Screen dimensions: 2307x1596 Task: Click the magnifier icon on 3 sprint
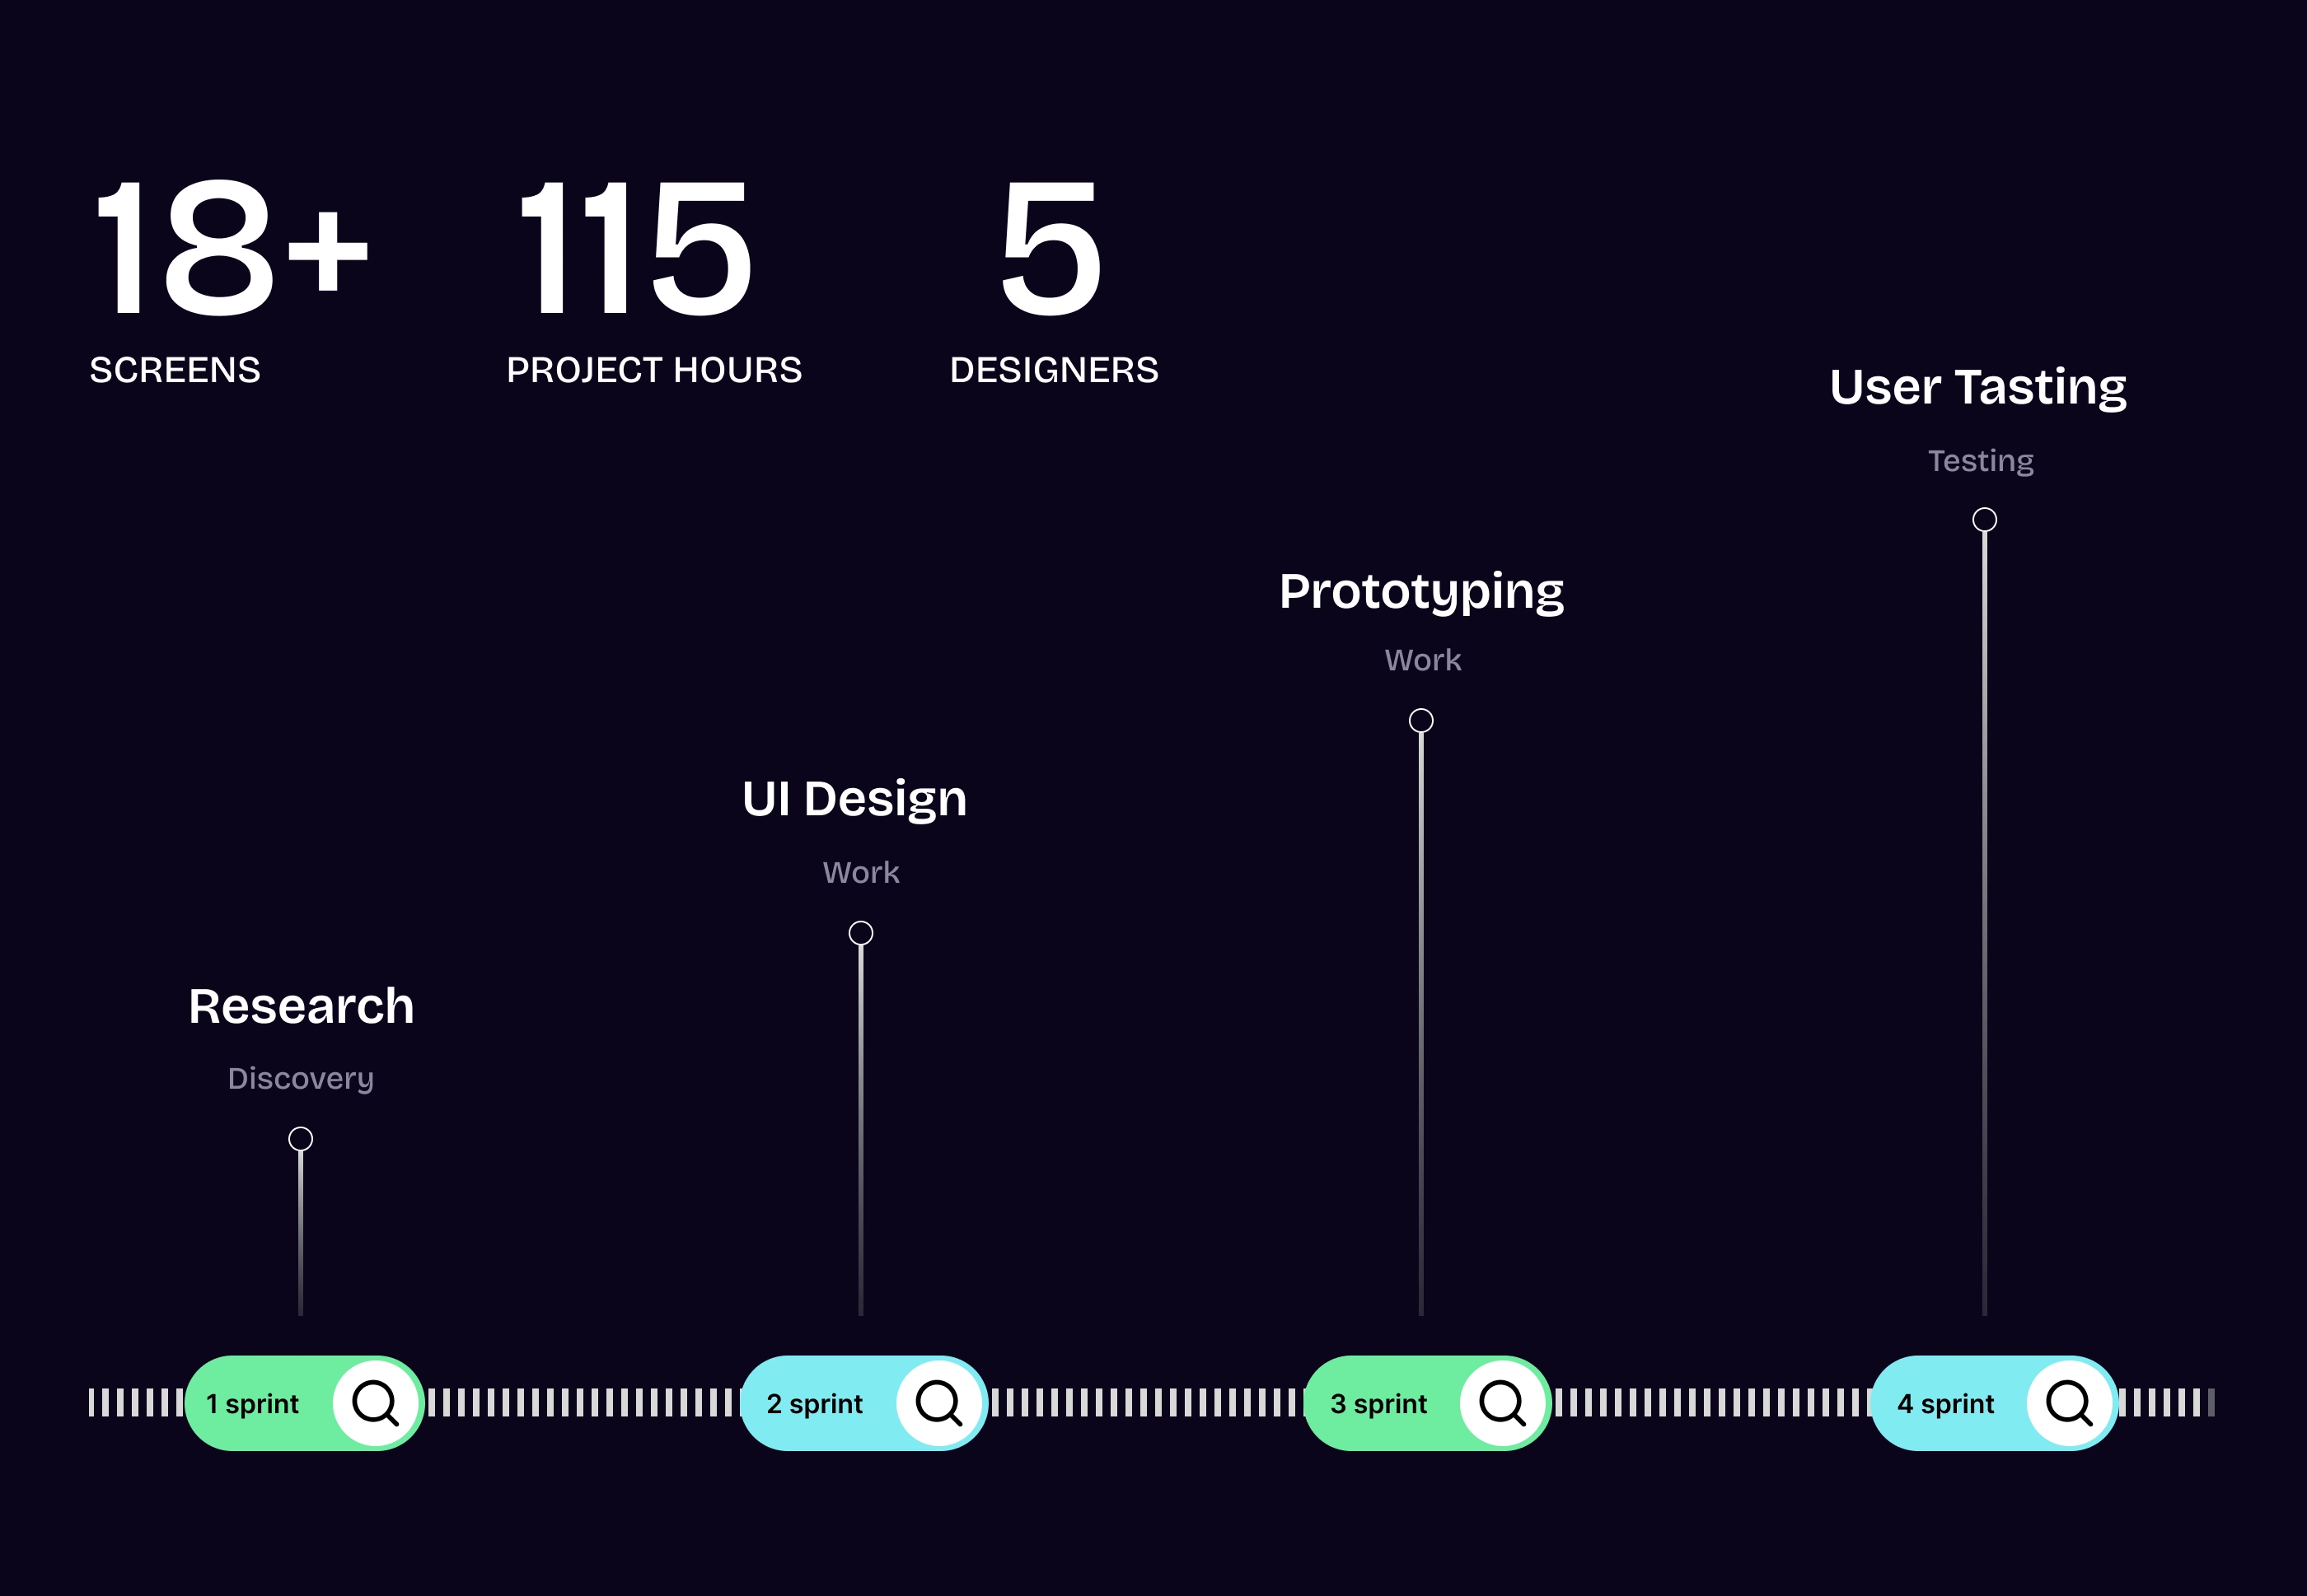(x=1502, y=1402)
